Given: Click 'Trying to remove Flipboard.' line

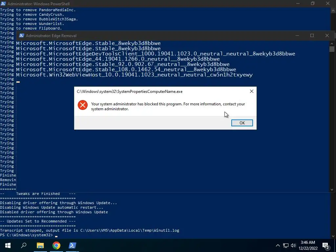Looking at the screenshot, I should [x=31, y=28].
